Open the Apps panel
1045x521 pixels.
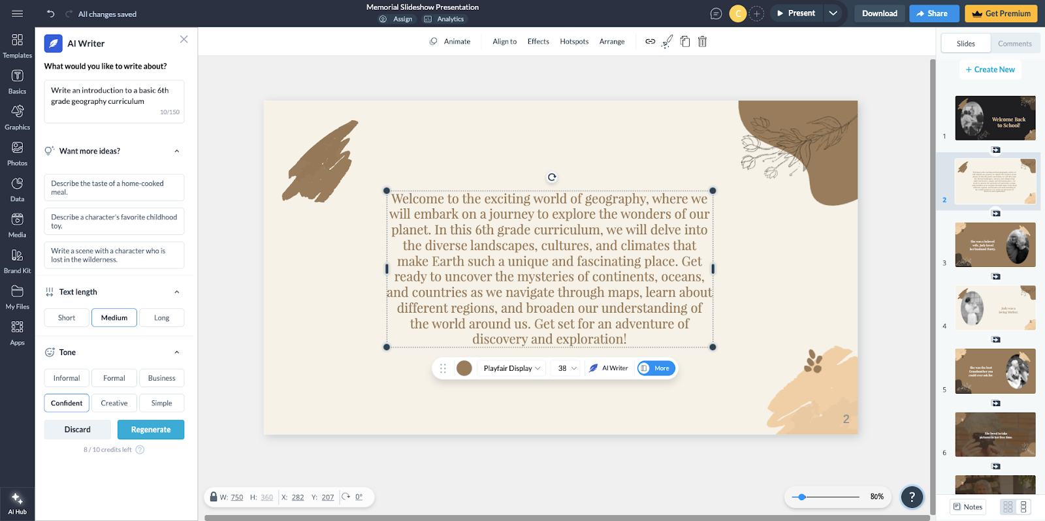pos(17,334)
